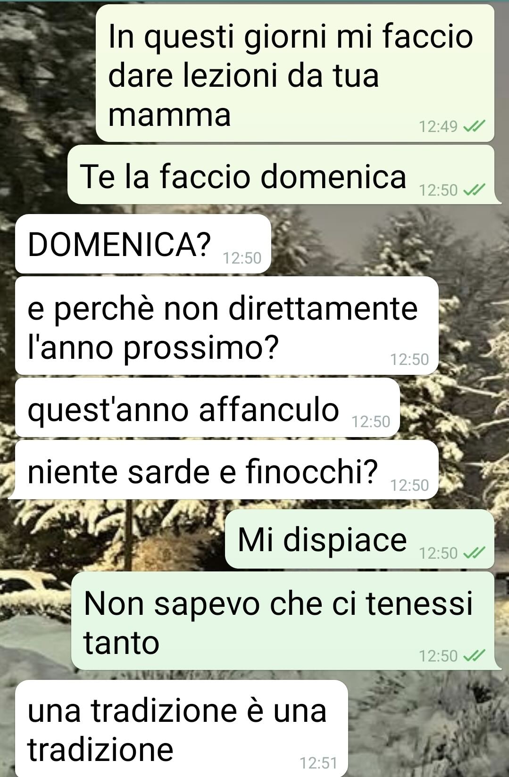Tap the "una tradizione è una tradizione" message

[182, 728]
